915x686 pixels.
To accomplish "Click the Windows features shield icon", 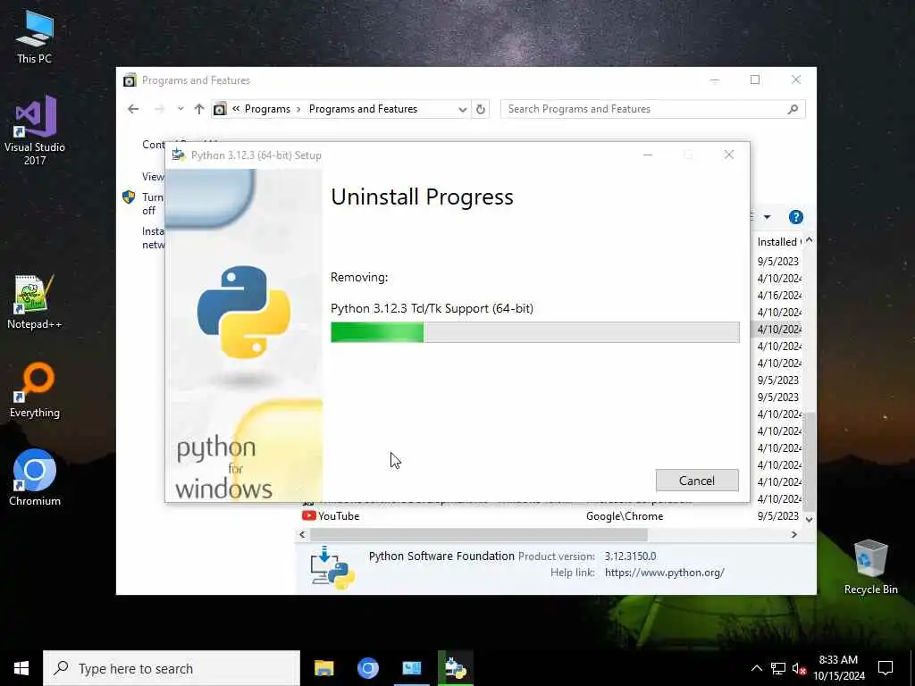I will point(129,197).
